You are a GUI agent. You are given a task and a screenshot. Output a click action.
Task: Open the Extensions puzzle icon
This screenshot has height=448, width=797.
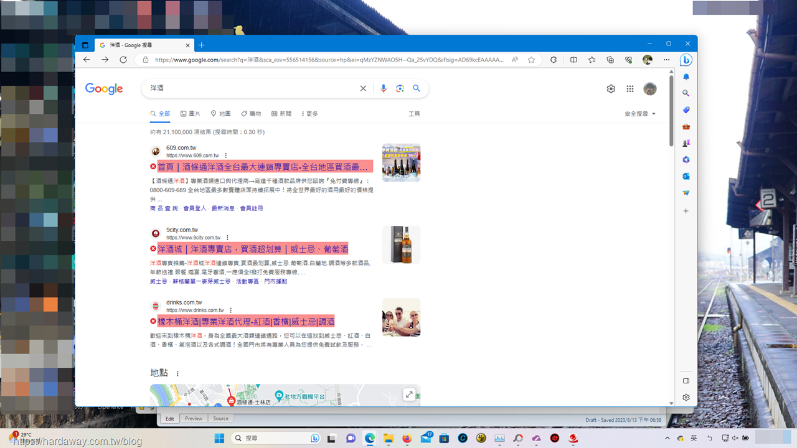point(554,60)
